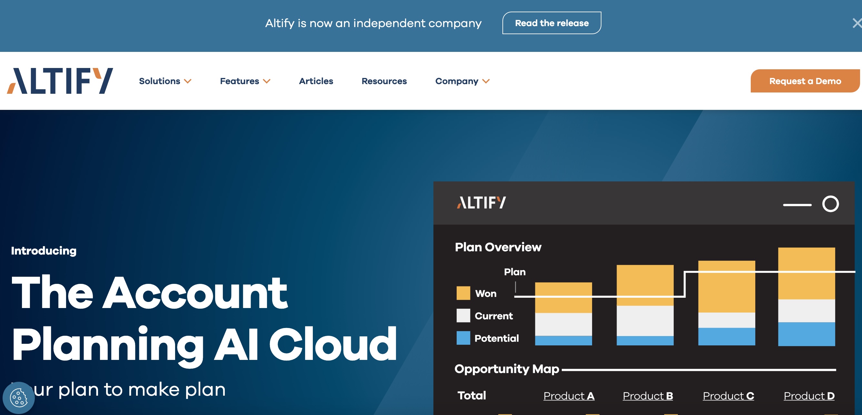Click the Read the release button
The image size is (862, 415).
[551, 23]
